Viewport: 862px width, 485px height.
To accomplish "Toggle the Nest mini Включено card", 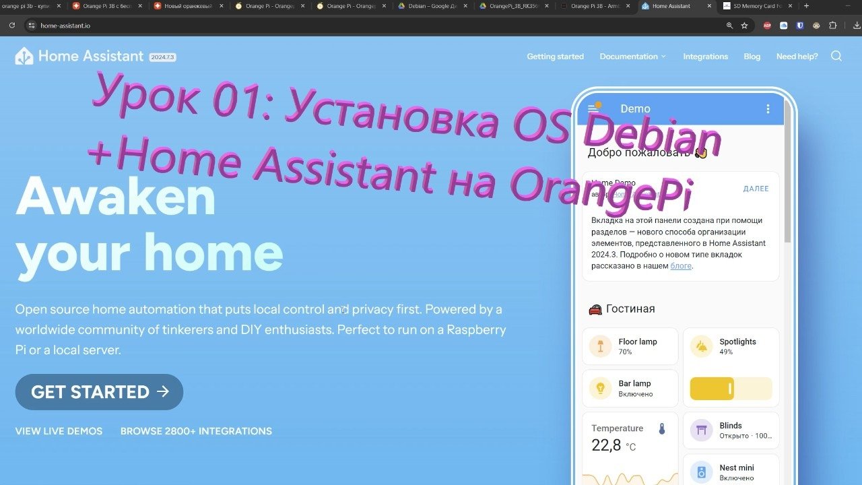I will click(731, 470).
